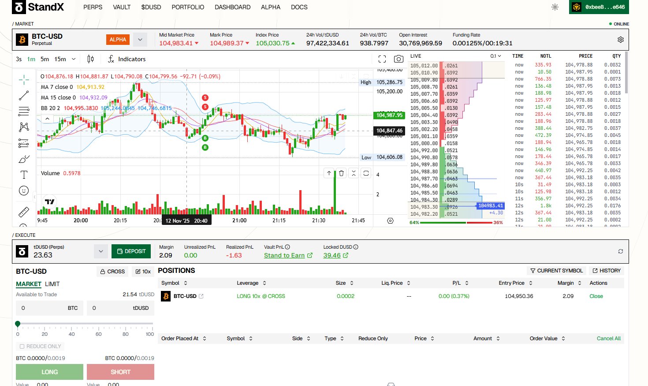
Task: Close the BTC-USD position
Action: (x=596, y=296)
